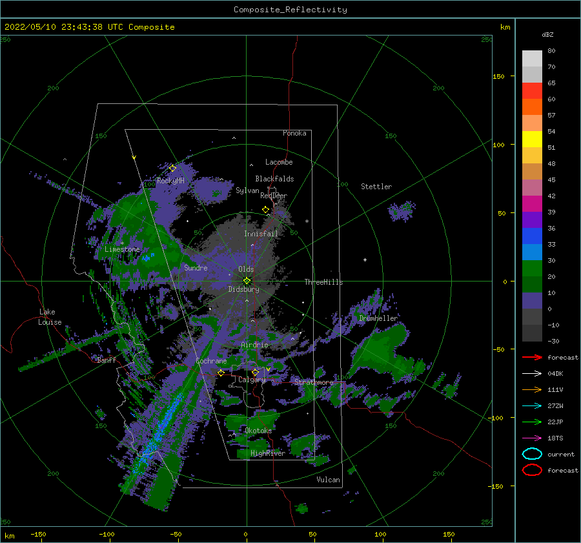Image resolution: width=581 pixels, height=543 pixels.
Task: Click the -100 tick label on bottom axis
Action: (107, 534)
